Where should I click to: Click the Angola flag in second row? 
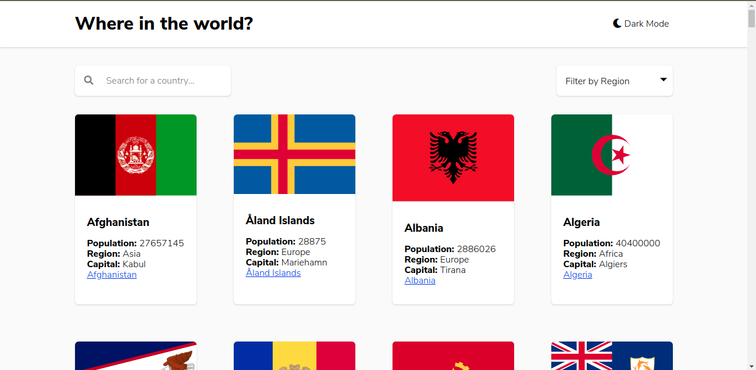(453, 355)
